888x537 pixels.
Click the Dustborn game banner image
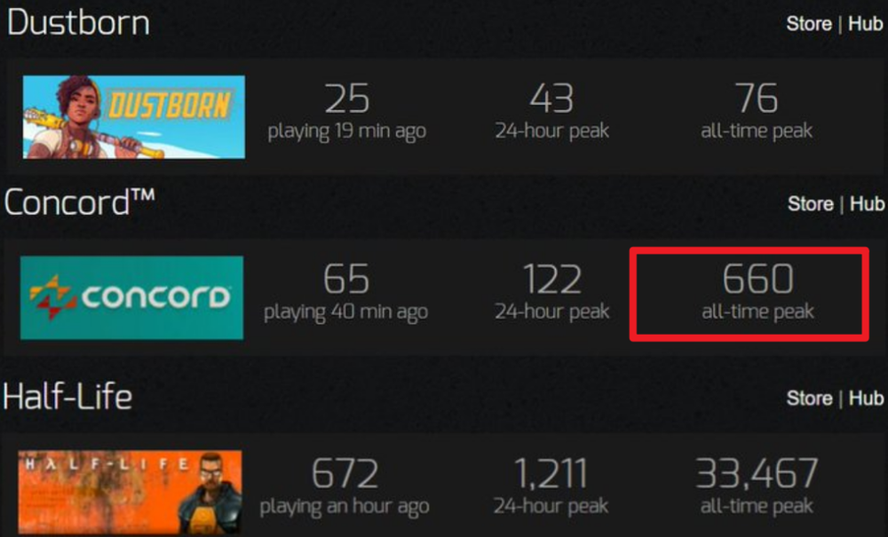coord(134,117)
